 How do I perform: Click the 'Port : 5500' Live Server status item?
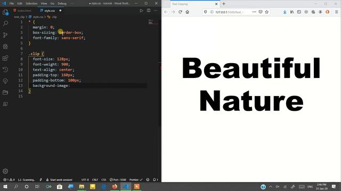pyautogui.click(x=118, y=180)
